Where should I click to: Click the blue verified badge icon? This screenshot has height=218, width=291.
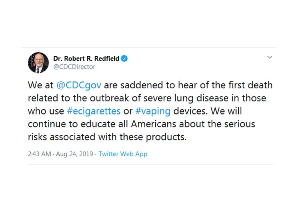point(124,58)
